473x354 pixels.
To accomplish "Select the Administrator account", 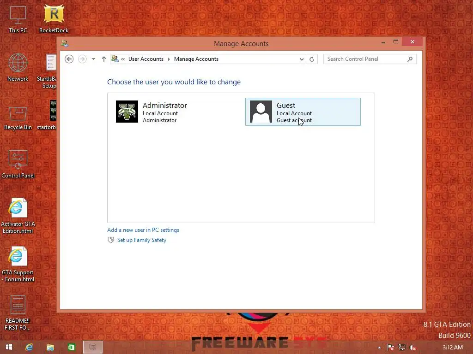I will [170, 112].
